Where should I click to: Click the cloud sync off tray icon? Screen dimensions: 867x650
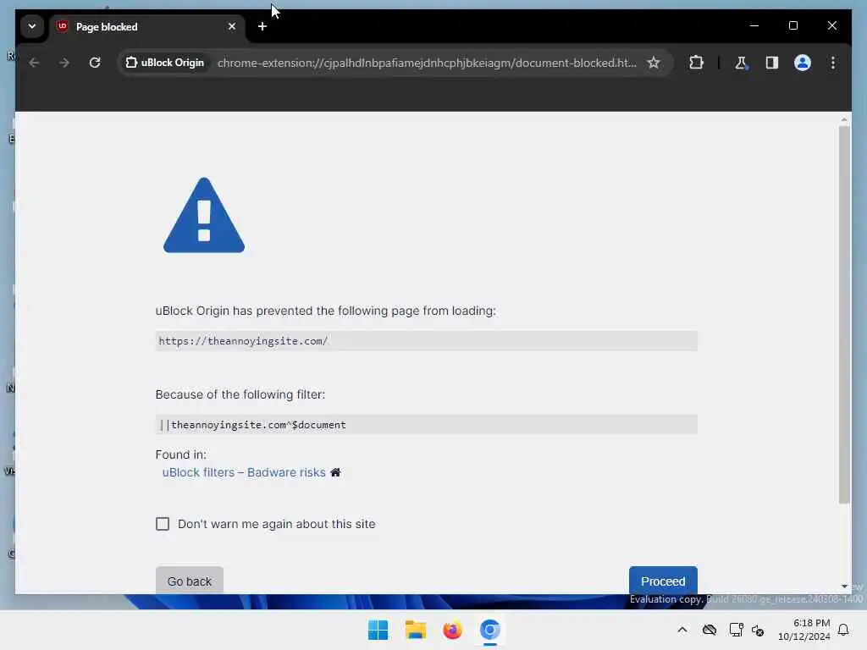(710, 630)
